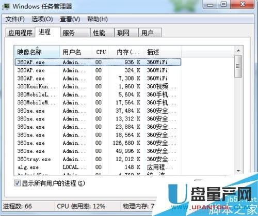258x216 pixels.
Task: Open the 用户 tab
Action: [150, 33]
